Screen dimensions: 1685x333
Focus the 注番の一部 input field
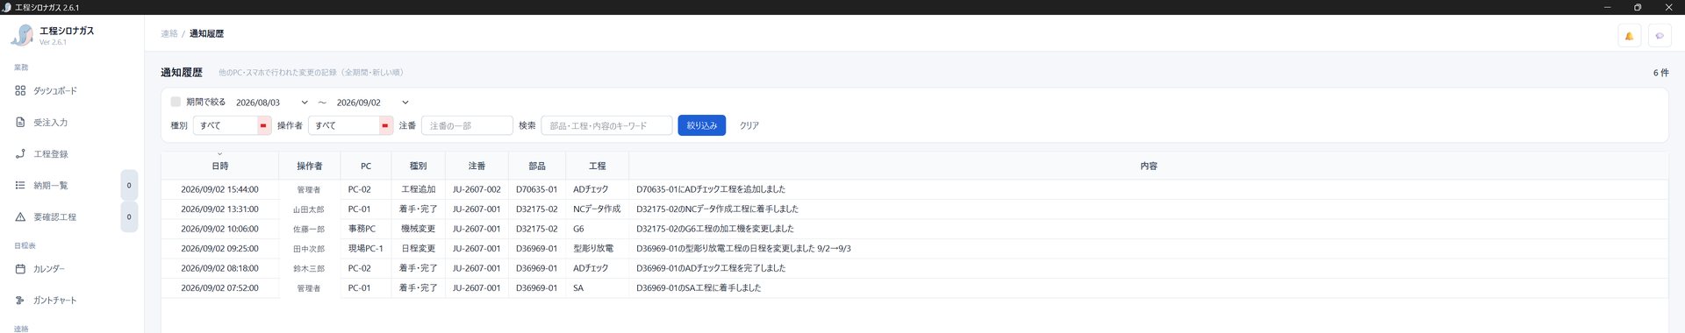point(467,125)
